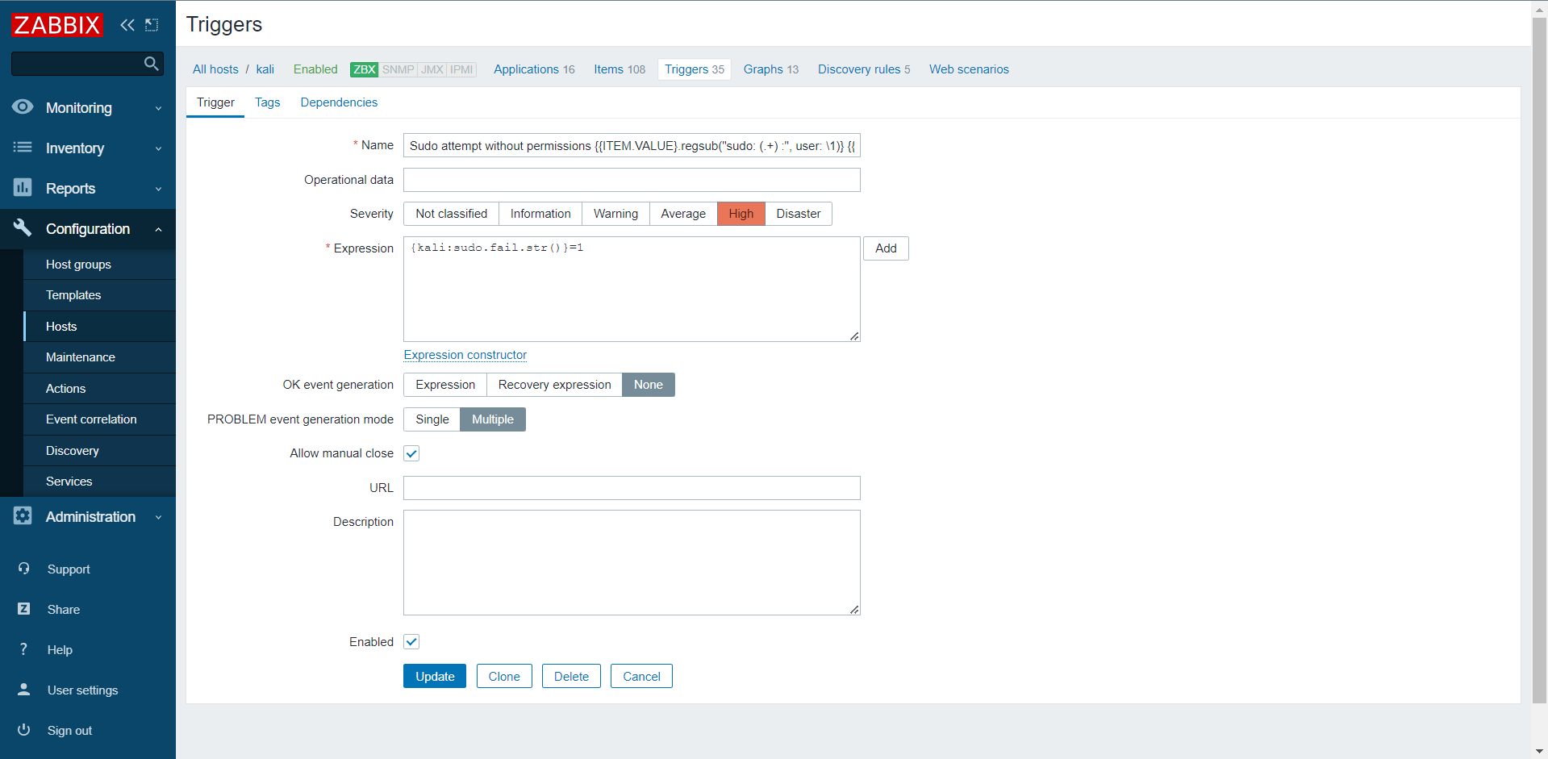Click the Sign out power icon

pyautogui.click(x=24, y=730)
